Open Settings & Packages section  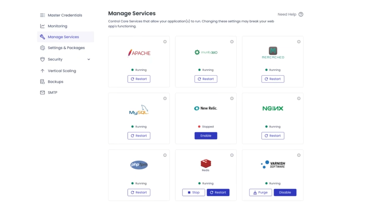(x=66, y=48)
